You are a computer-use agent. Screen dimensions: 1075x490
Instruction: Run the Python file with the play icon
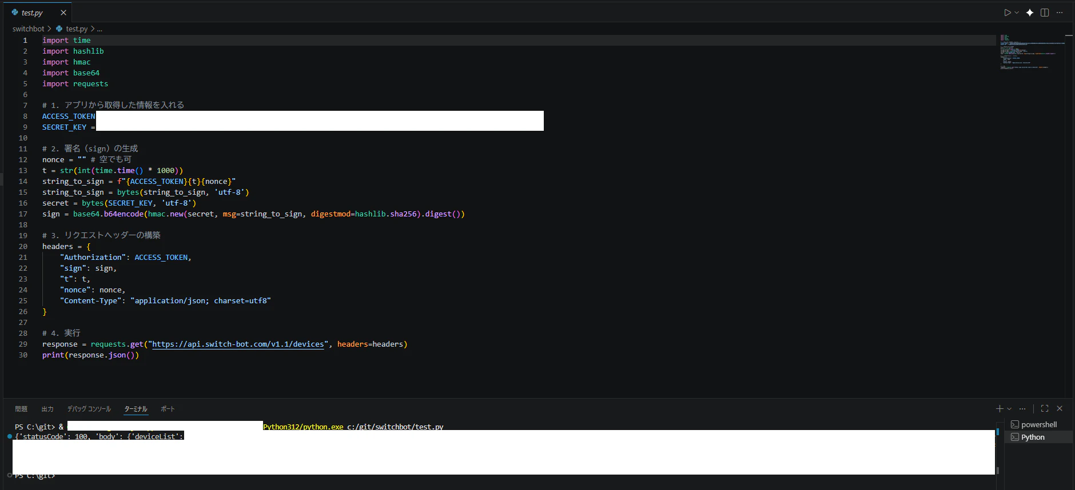coord(1008,13)
